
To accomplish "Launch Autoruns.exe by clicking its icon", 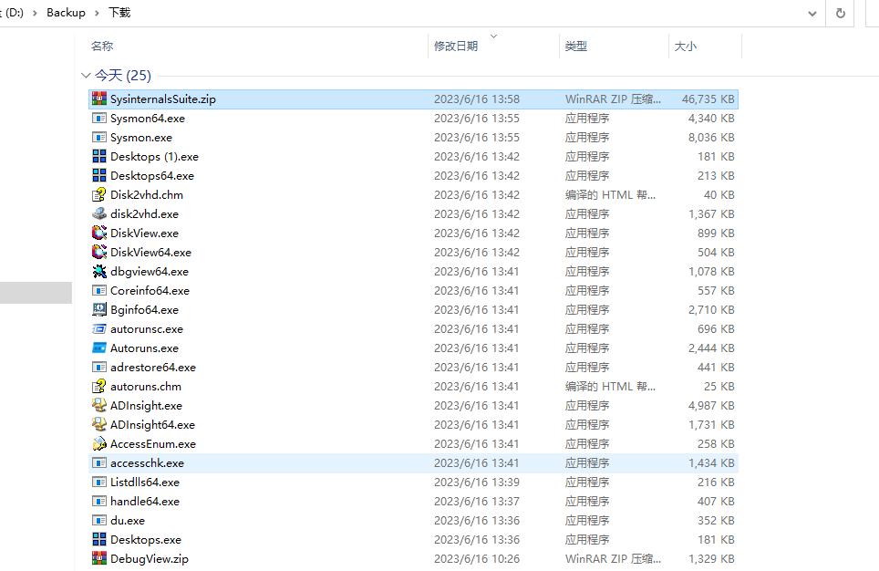I will click(x=98, y=348).
